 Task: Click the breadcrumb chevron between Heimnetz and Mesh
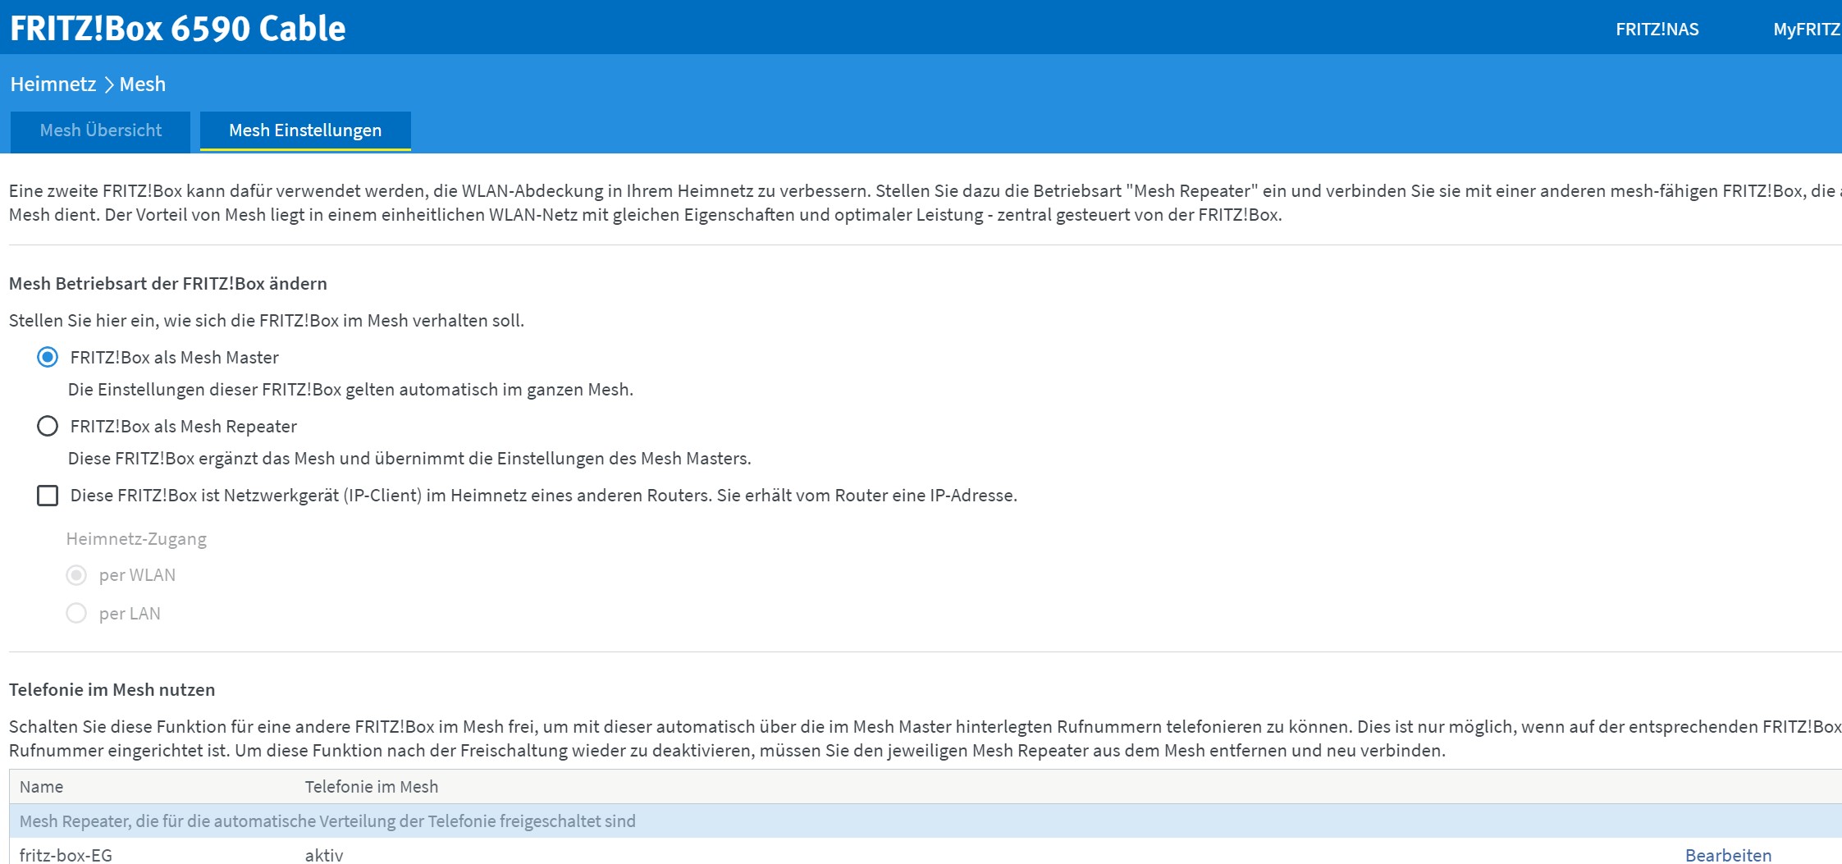109,85
